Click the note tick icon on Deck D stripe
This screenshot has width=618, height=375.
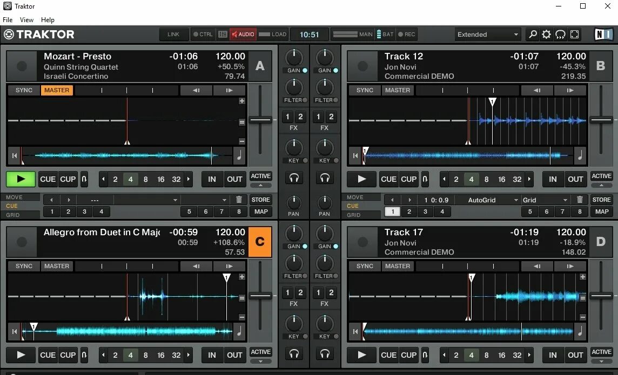click(x=580, y=331)
